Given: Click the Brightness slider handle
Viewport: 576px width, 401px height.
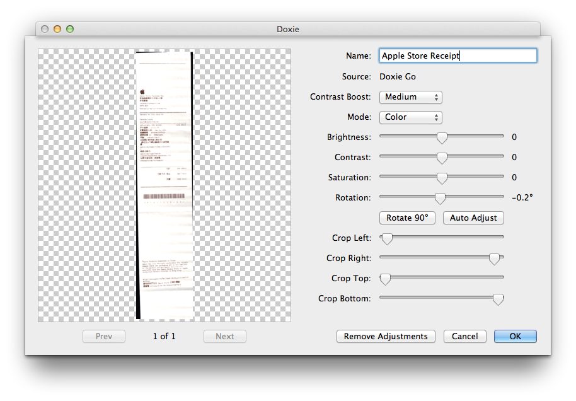Looking at the screenshot, I should tap(442, 137).
